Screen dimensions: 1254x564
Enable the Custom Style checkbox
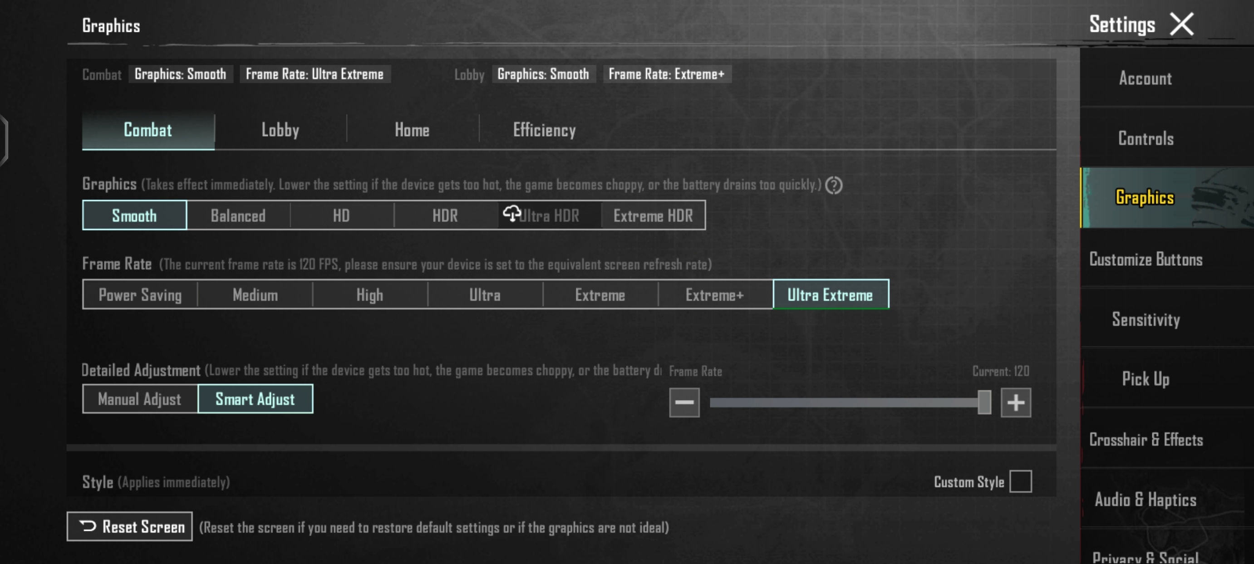[1020, 481]
